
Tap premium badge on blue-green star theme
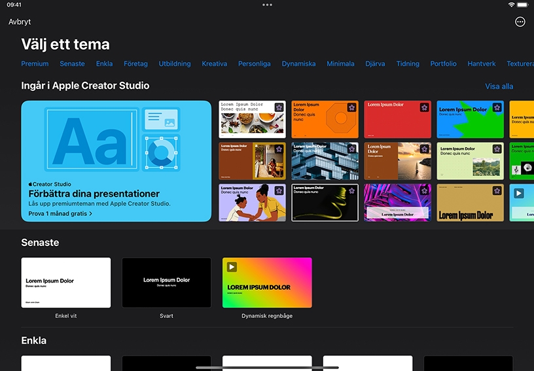click(x=497, y=107)
